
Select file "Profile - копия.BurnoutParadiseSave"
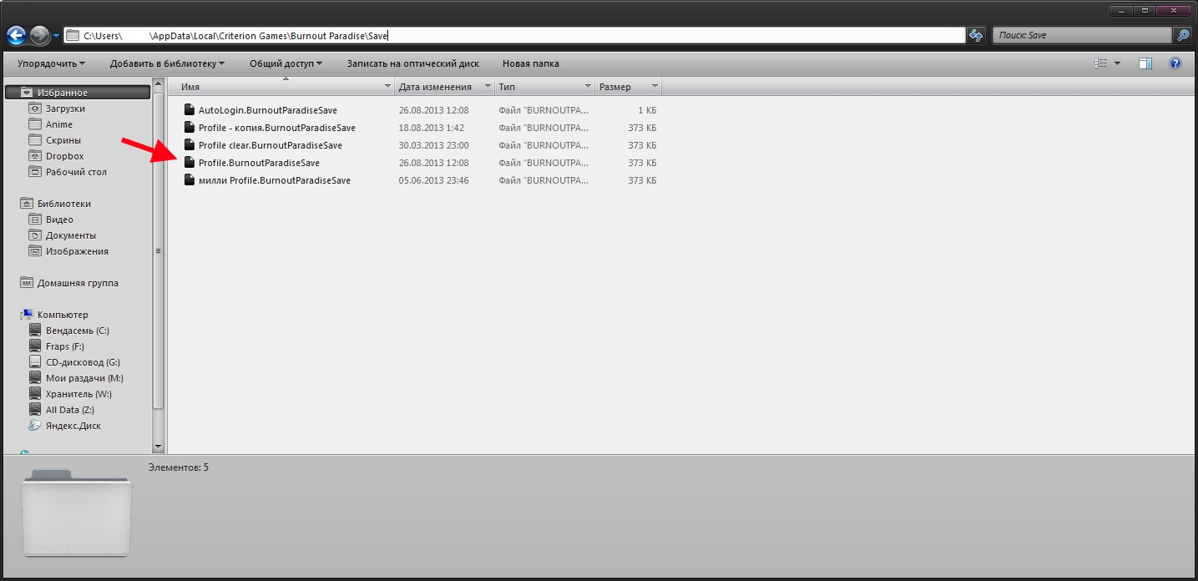[x=277, y=128]
